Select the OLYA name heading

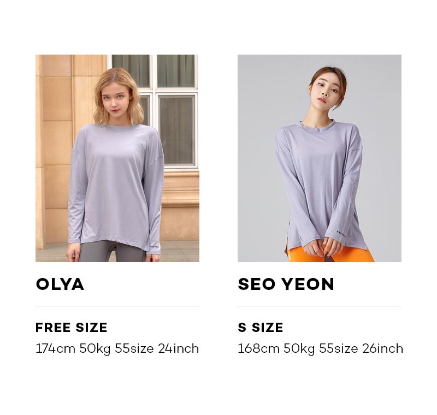[x=60, y=284]
